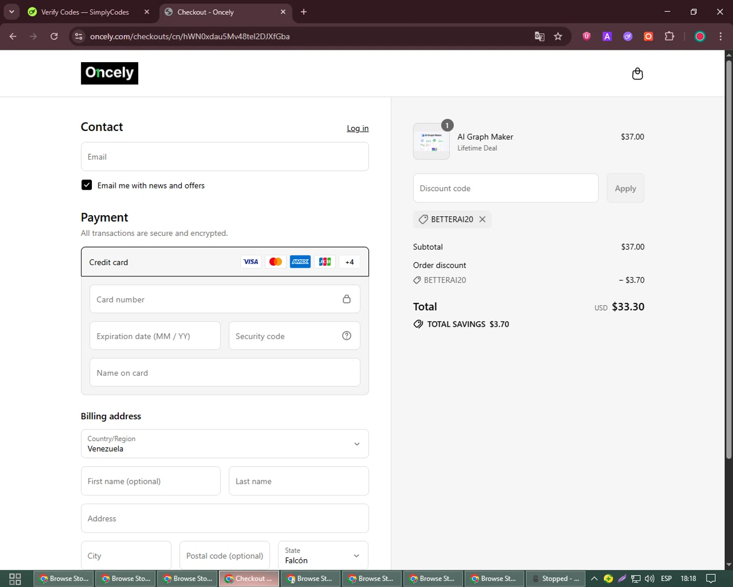The width and height of the screenshot is (733, 587).
Task: Switch to the Checkout - Oncely tab
Action: pyautogui.click(x=226, y=12)
